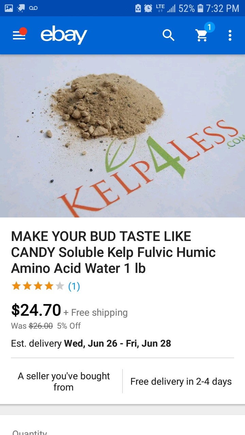Open the Kelp4Less product photo
Image resolution: width=245 pixels, height=435 pixels.
[x=122, y=136]
